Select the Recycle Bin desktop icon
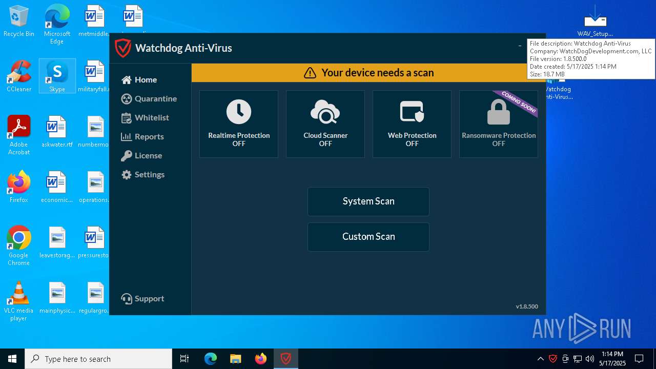Viewport: 656px width, 369px height. click(x=19, y=22)
